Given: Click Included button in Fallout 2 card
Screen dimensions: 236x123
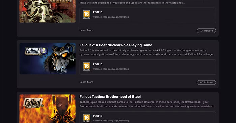Looking at the screenshot, I should click(206, 82).
